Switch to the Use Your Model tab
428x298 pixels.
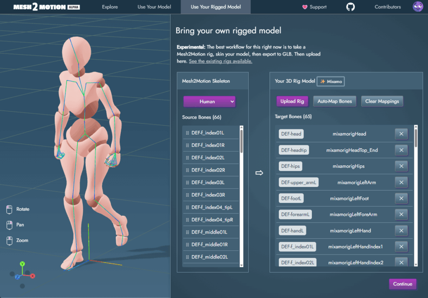(154, 7)
